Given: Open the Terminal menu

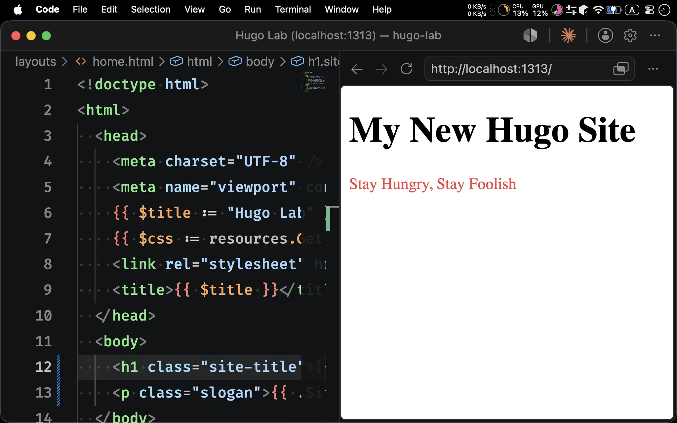Looking at the screenshot, I should click(293, 9).
